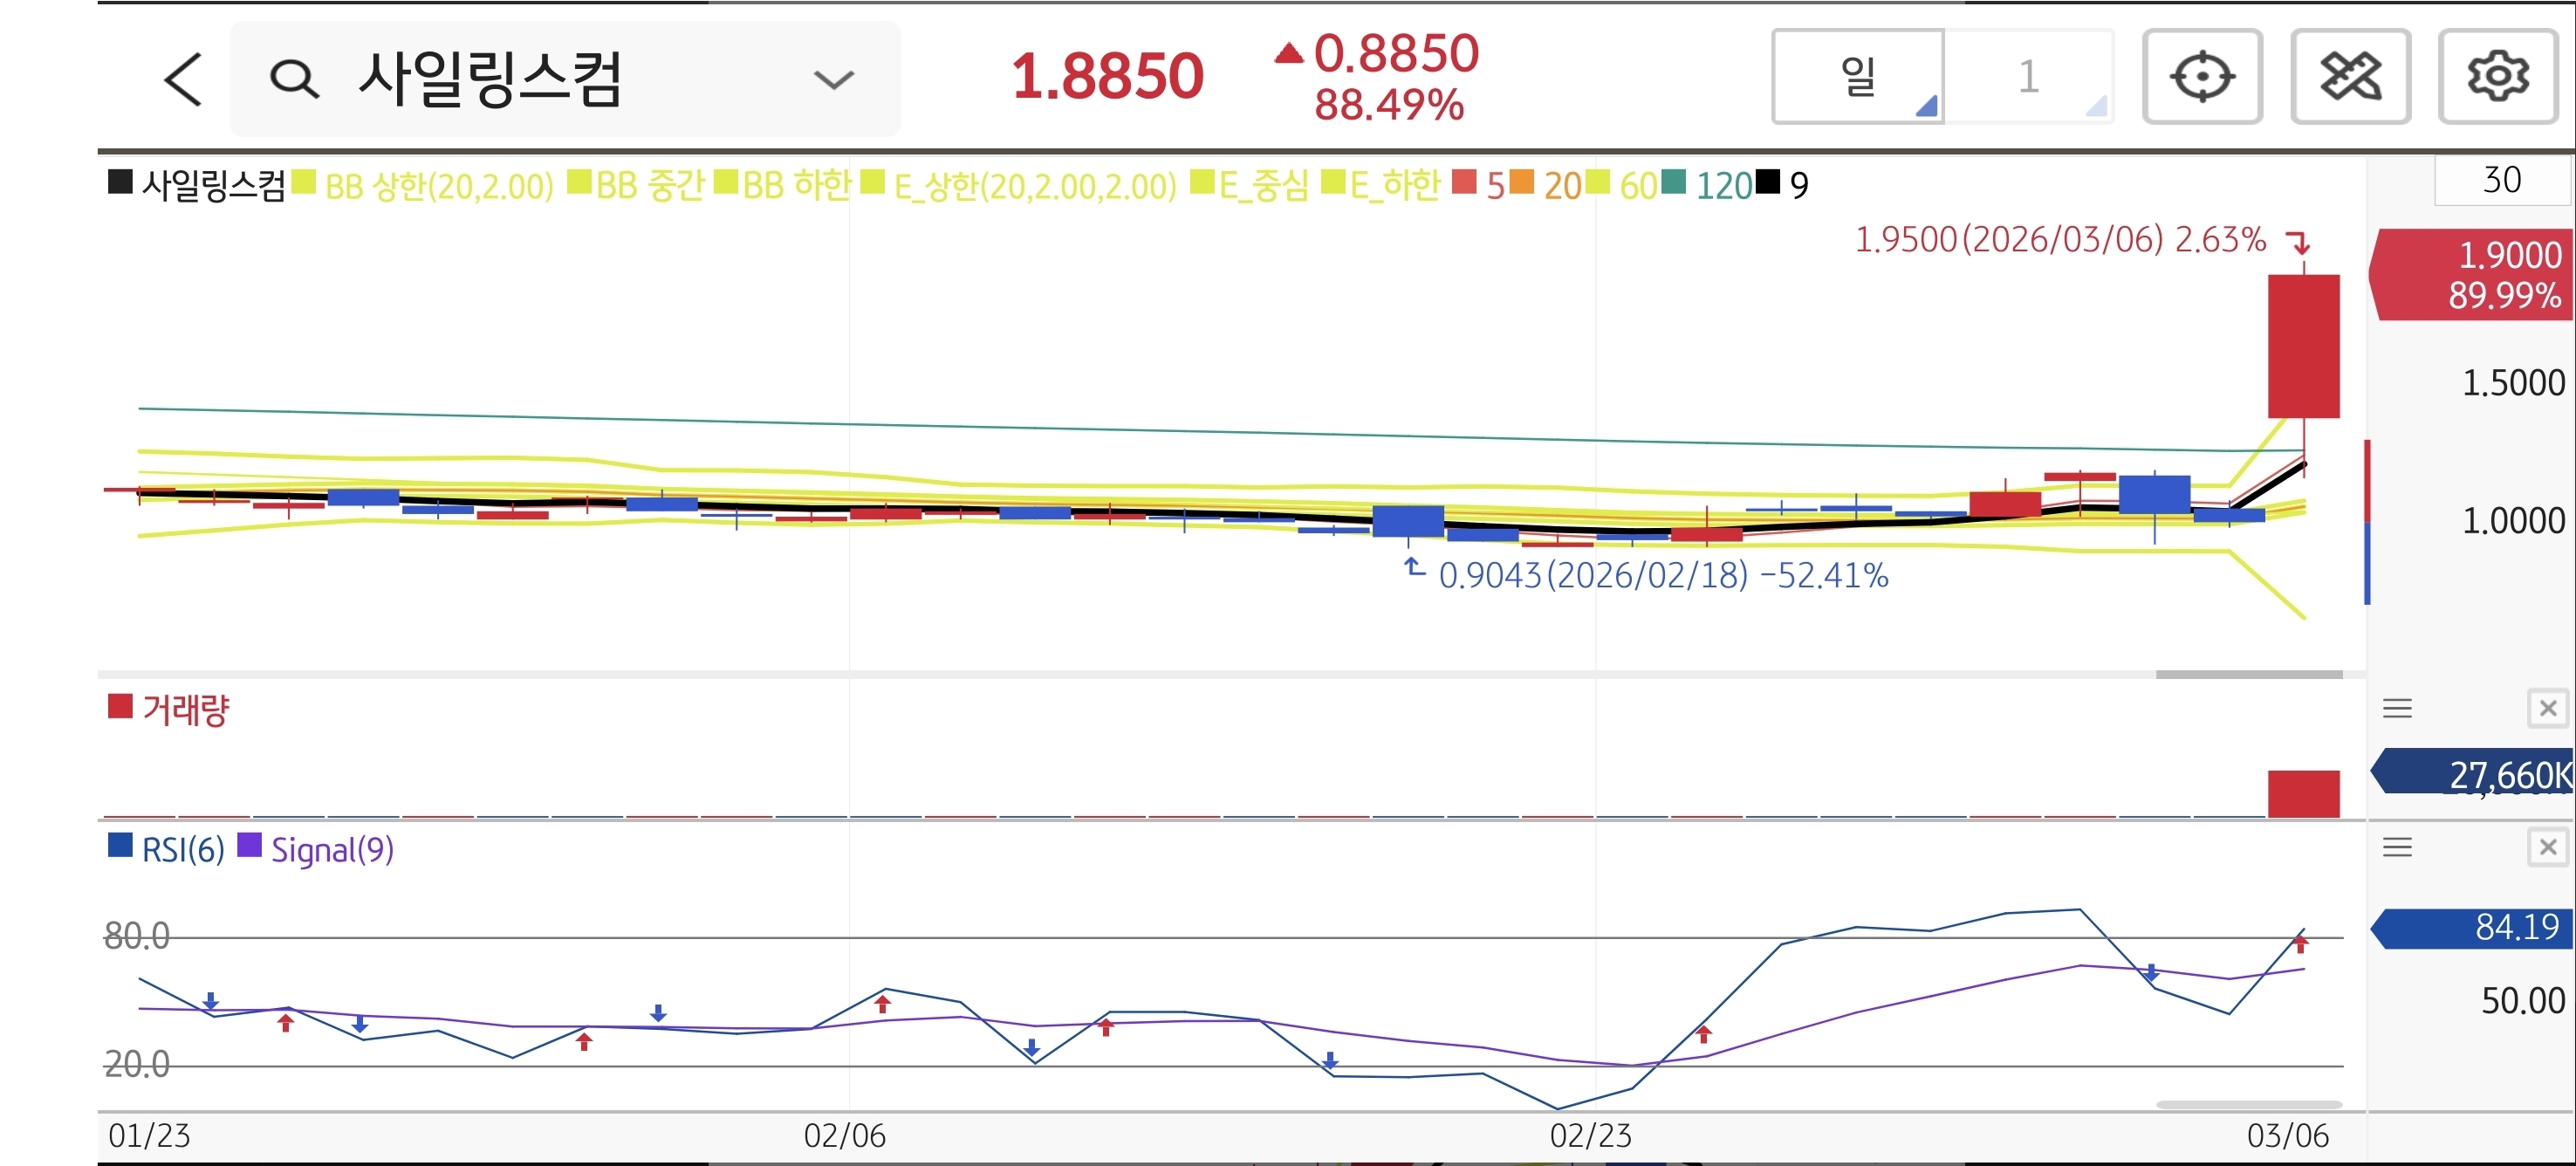Image resolution: width=2576 pixels, height=1166 pixels.
Task: Open the drawing tools icon
Action: click(2349, 77)
